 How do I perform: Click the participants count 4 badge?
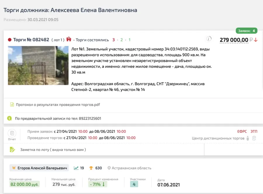134,184
